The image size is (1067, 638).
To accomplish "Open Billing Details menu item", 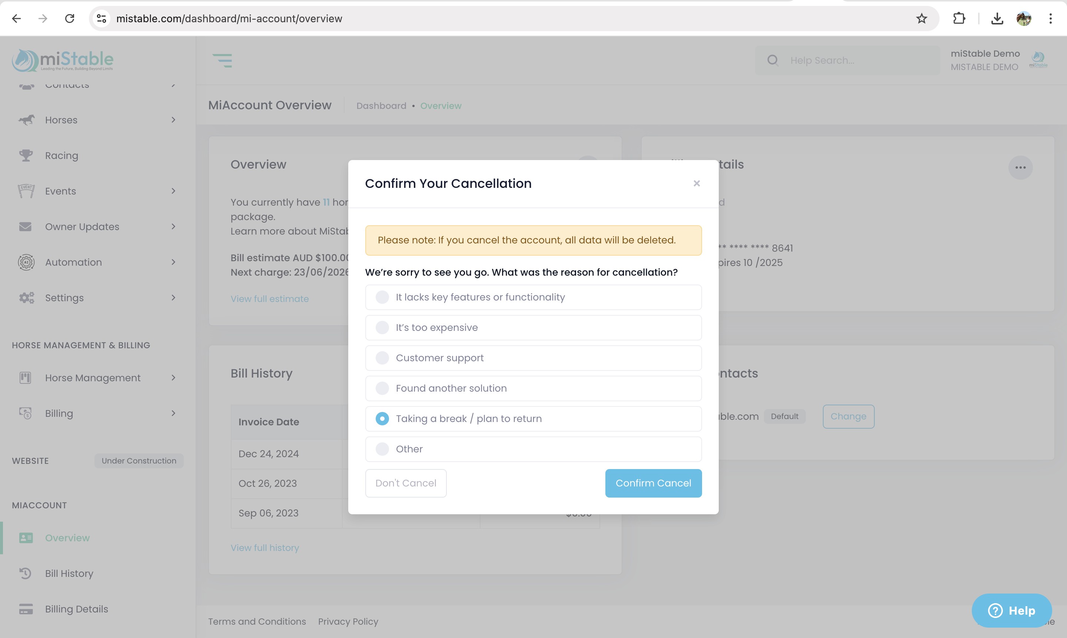I will [77, 609].
